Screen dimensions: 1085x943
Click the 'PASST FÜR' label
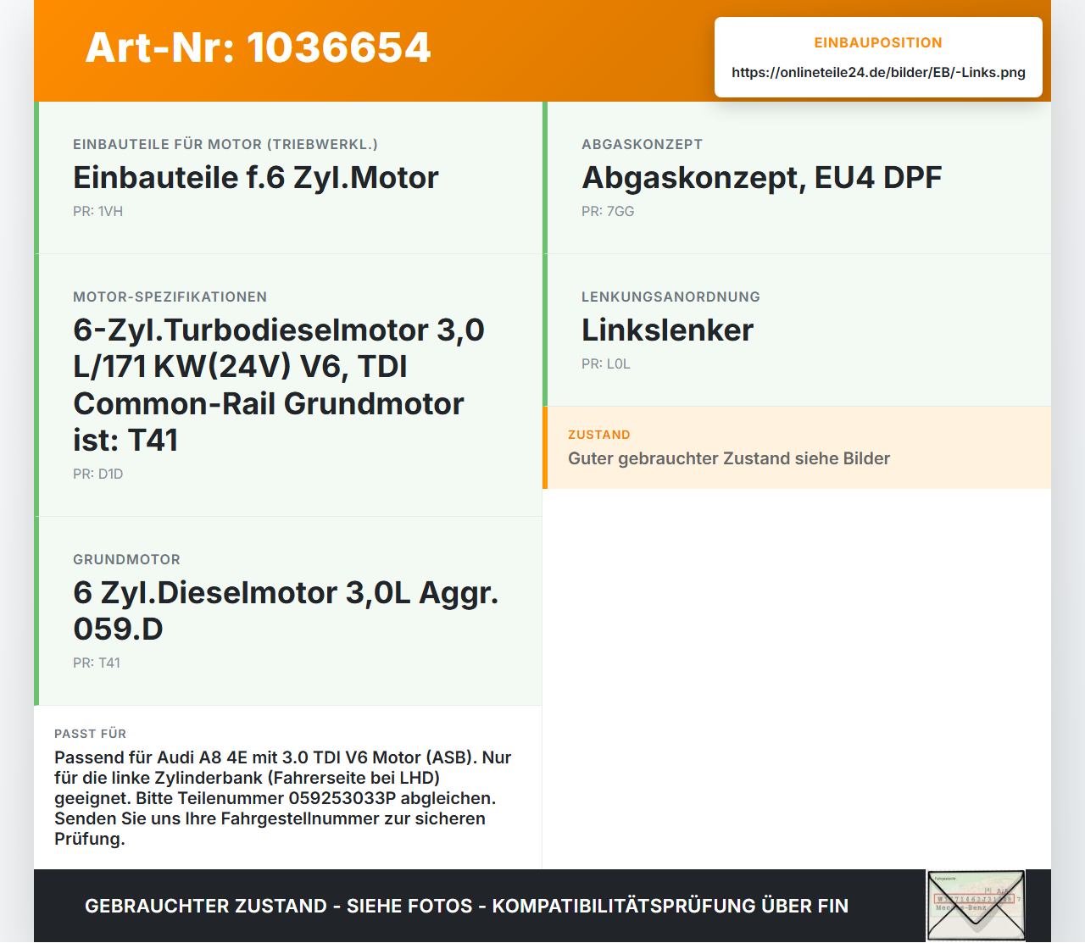point(90,734)
